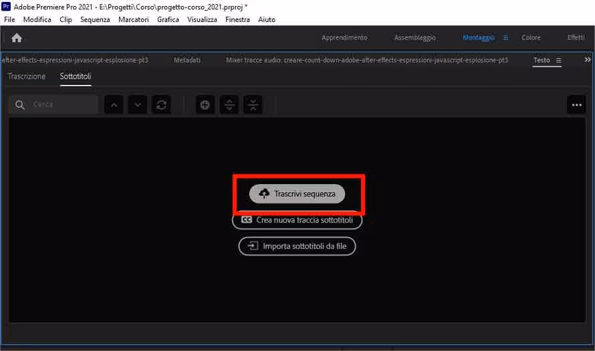The height and width of the screenshot is (351, 595).
Task: Open the Mixer tracce audio panel tab
Action: click(x=367, y=60)
